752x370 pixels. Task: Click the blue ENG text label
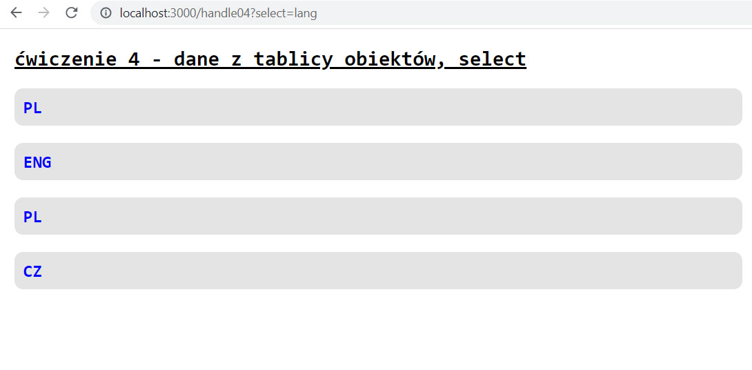(37, 162)
